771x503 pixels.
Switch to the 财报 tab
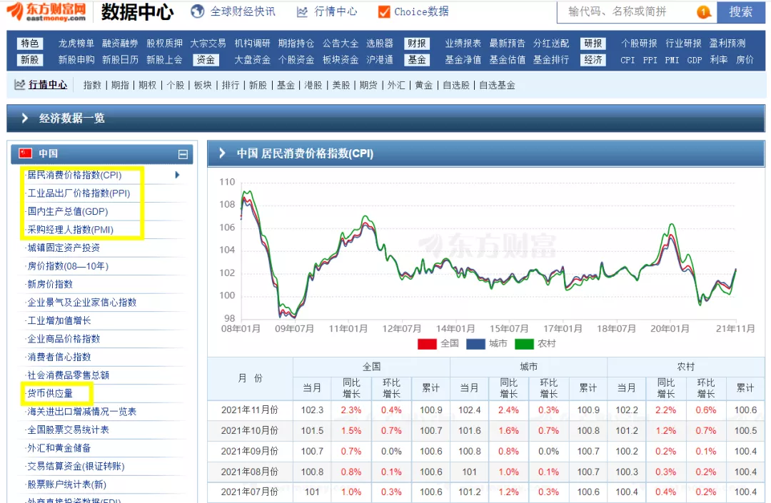coord(416,43)
